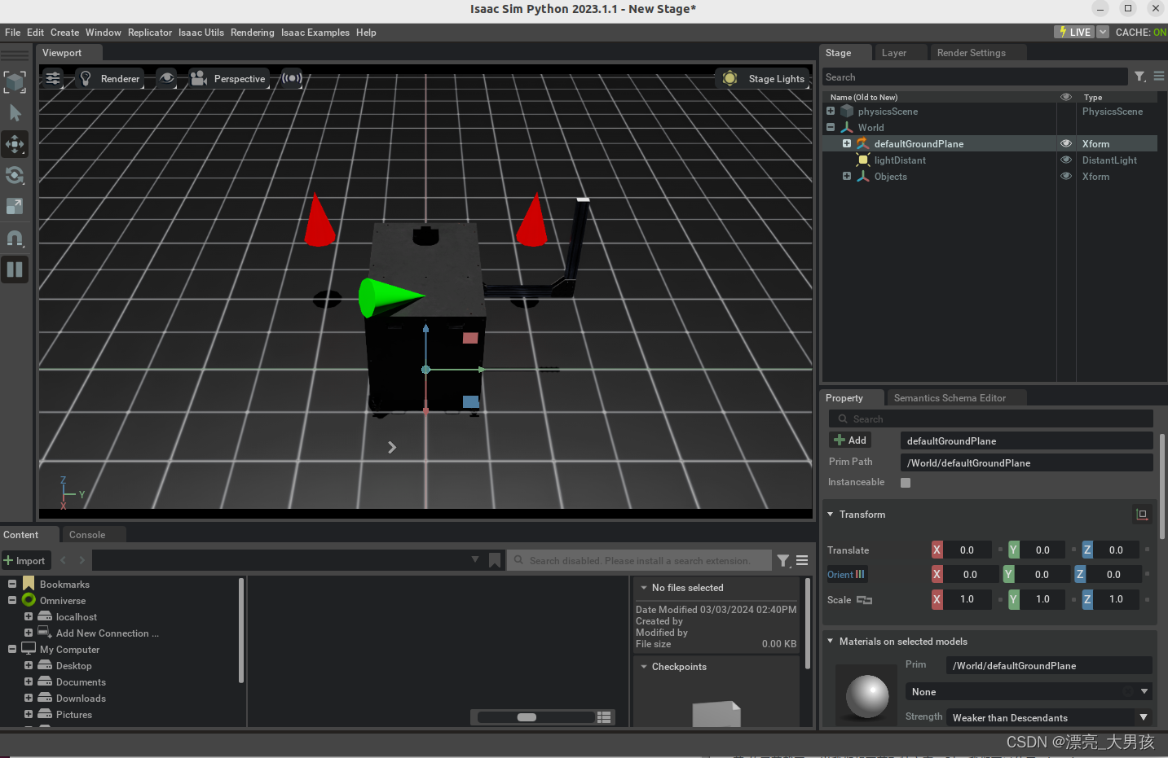Click the viewport streaming waves icon

292,78
